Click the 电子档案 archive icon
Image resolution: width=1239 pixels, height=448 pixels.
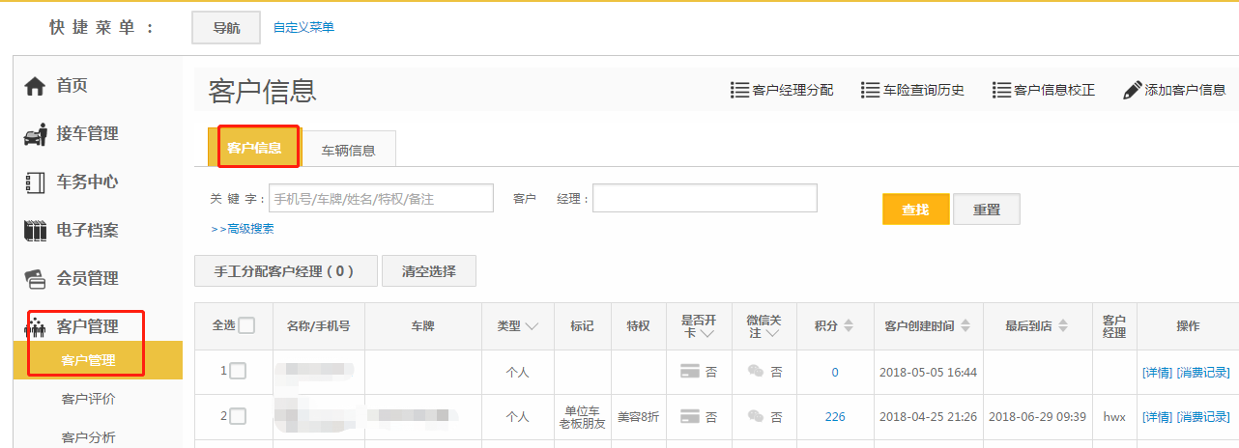[x=35, y=231]
